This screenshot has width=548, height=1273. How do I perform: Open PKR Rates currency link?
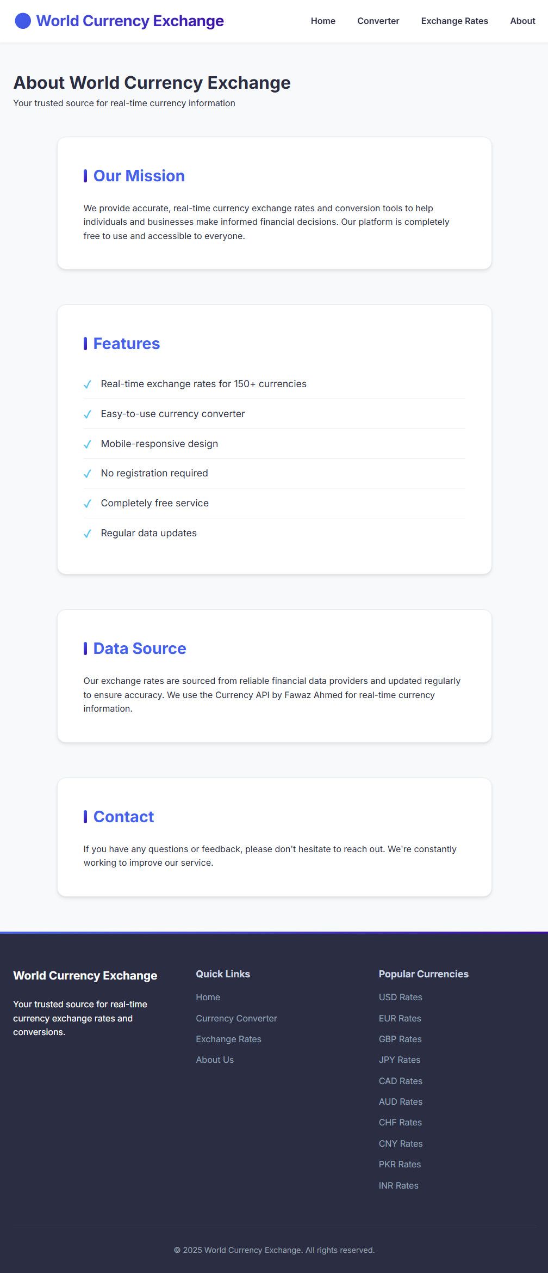pyautogui.click(x=400, y=1164)
